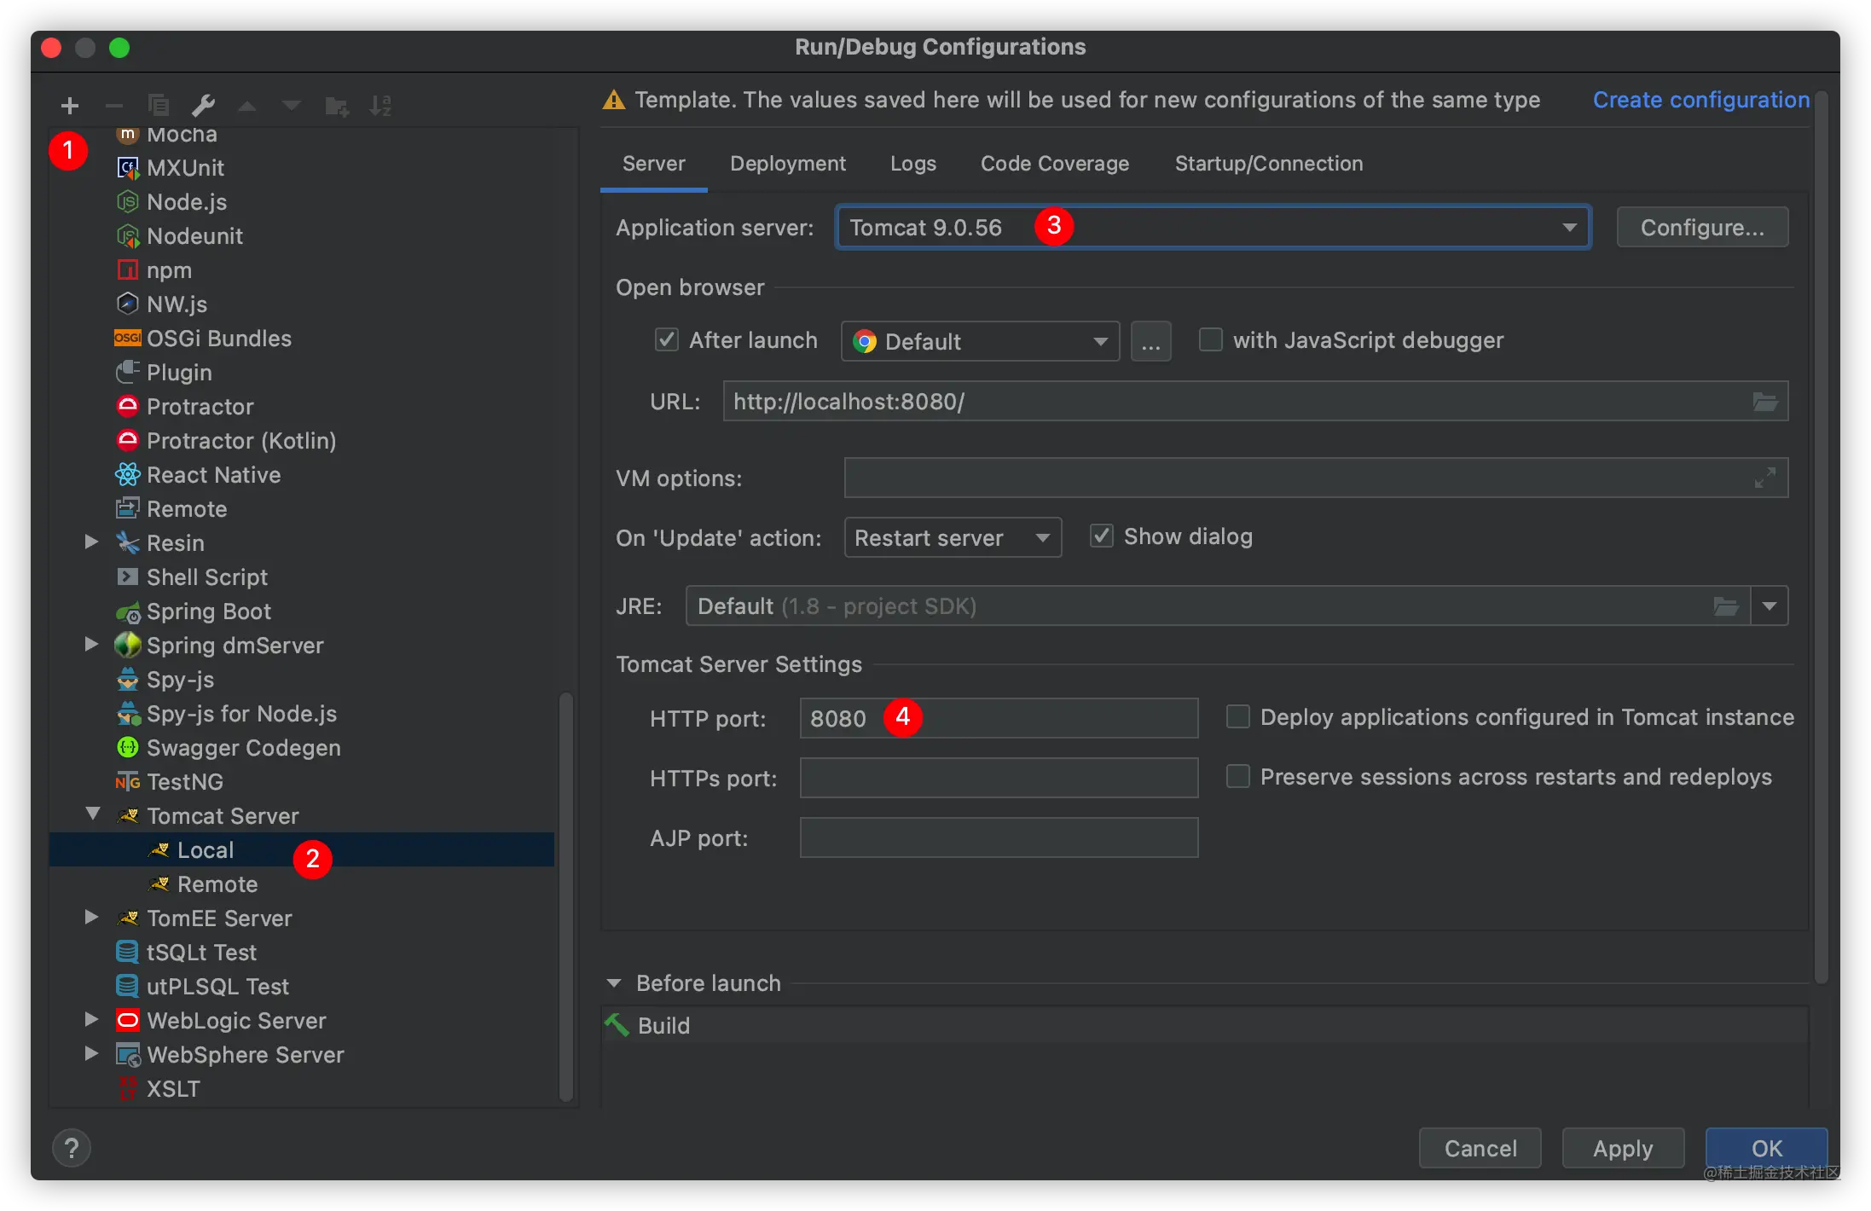Click the browse folder icon in JRE field
The width and height of the screenshot is (1871, 1211).
pyautogui.click(x=1725, y=606)
